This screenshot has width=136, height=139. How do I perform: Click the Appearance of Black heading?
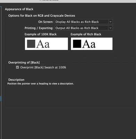pyautogui.click(x=19, y=9)
